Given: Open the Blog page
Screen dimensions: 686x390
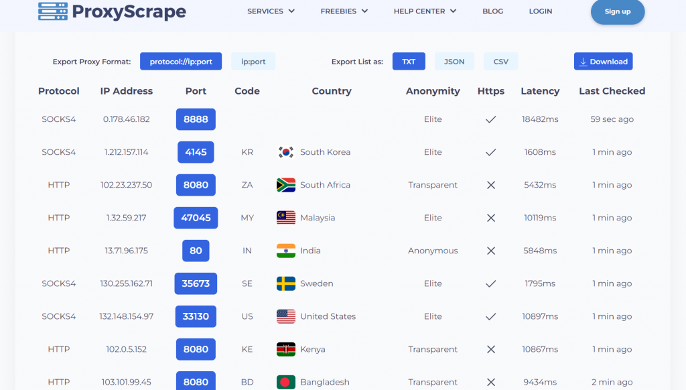Looking at the screenshot, I should (x=492, y=11).
